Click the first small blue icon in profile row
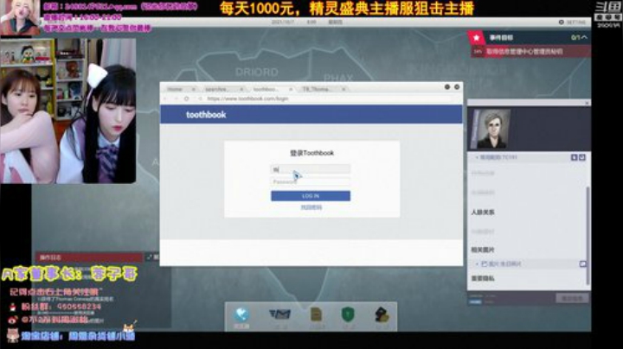Image resolution: width=623 pixels, height=349 pixels. (x=575, y=157)
